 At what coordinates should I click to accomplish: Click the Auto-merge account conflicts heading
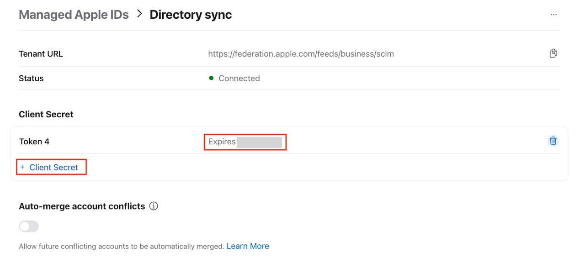click(x=82, y=206)
